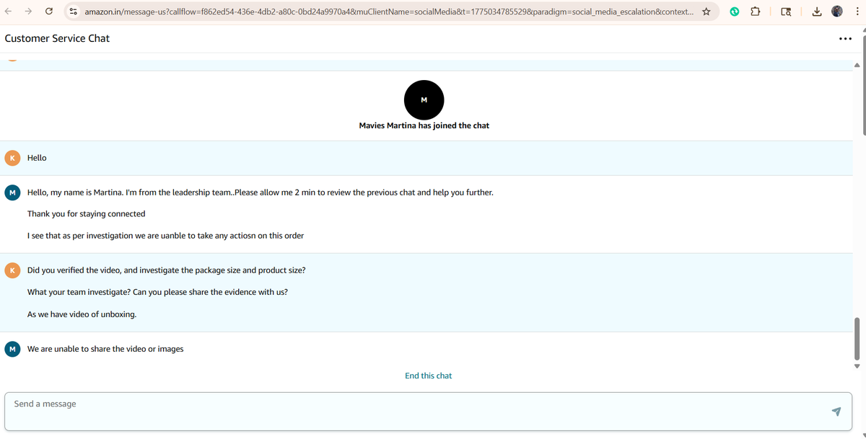Open the Extensions puzzle icon

pyautogui.click(x=756, y=12)
